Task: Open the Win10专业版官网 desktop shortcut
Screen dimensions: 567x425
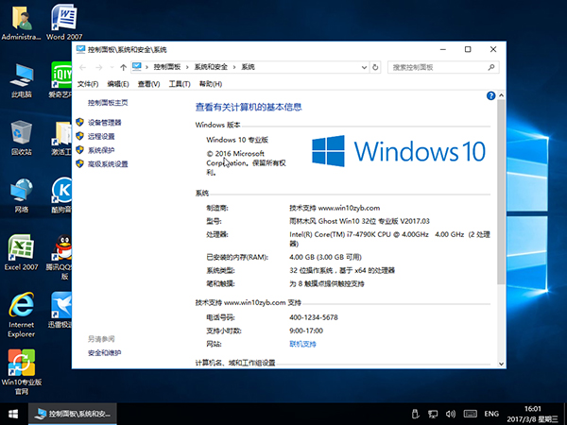Action: pos(21,366)
